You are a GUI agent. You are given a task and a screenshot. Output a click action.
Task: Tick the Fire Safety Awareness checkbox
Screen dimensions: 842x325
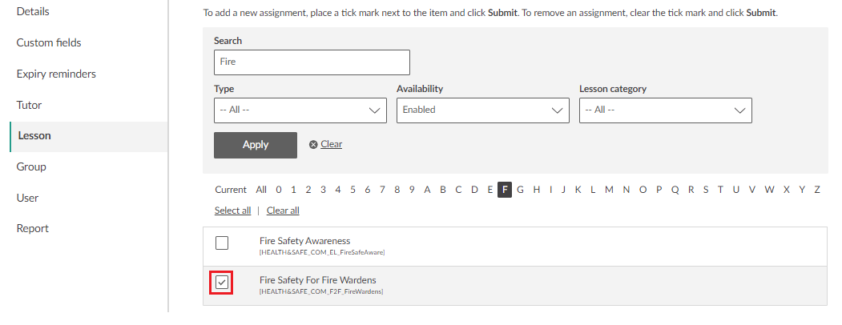222,244
